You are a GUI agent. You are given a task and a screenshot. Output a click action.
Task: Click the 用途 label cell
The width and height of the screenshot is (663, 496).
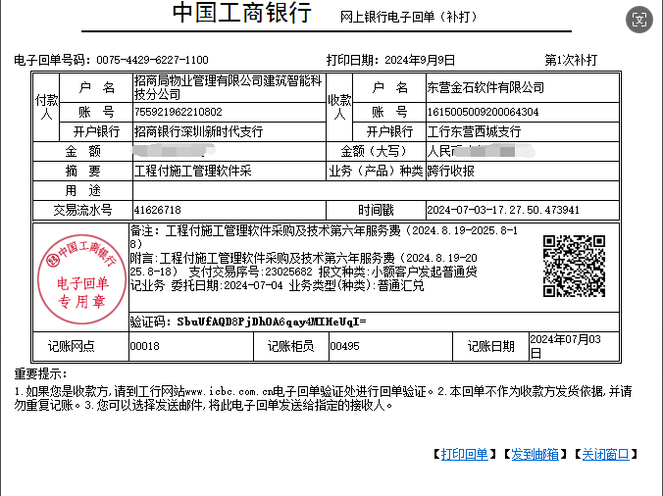(82, 190)
